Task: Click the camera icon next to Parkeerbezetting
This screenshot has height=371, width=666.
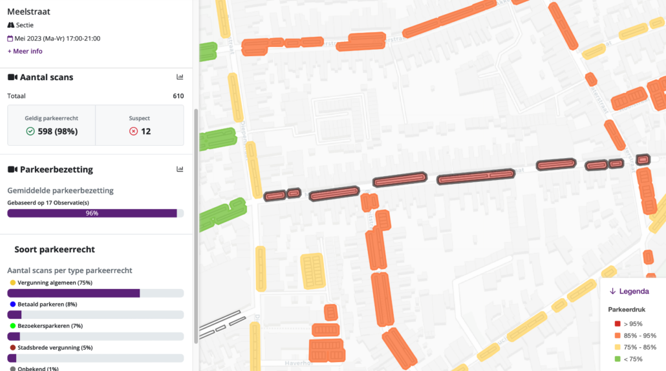Action: (12, 170)
